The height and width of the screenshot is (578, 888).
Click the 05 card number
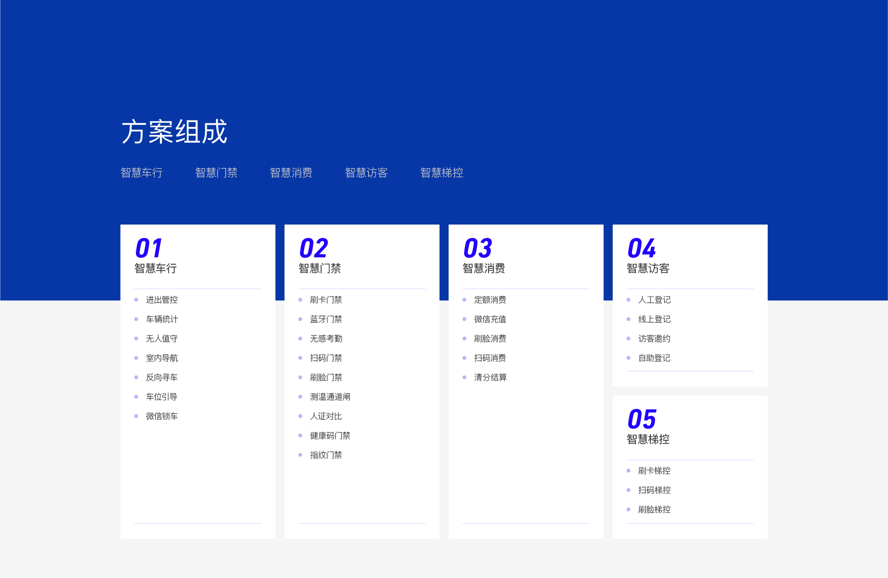tap(642, 419)
